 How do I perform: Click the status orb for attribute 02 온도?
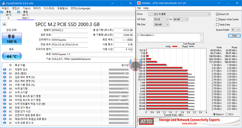[5, 73]
